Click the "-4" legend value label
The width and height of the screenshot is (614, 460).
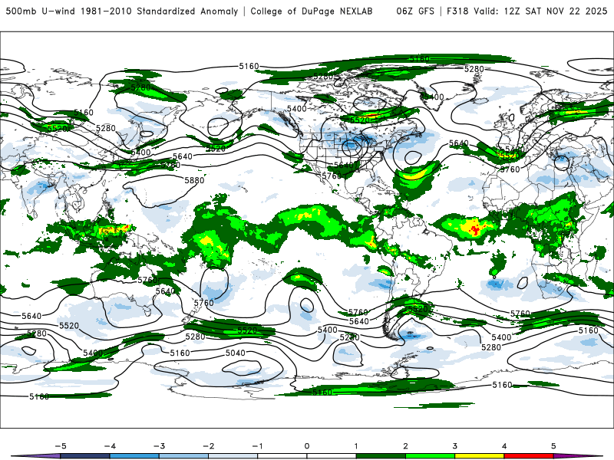[x=110, y=446]
